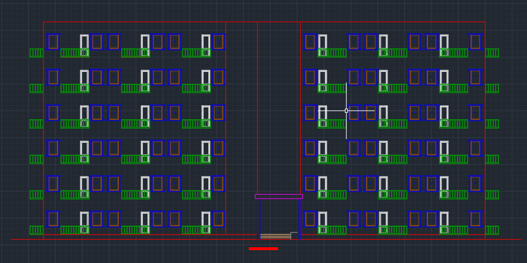Select the bottom-right ground floor window
Viewport: 527px width, 263px height.
[475, 219]
